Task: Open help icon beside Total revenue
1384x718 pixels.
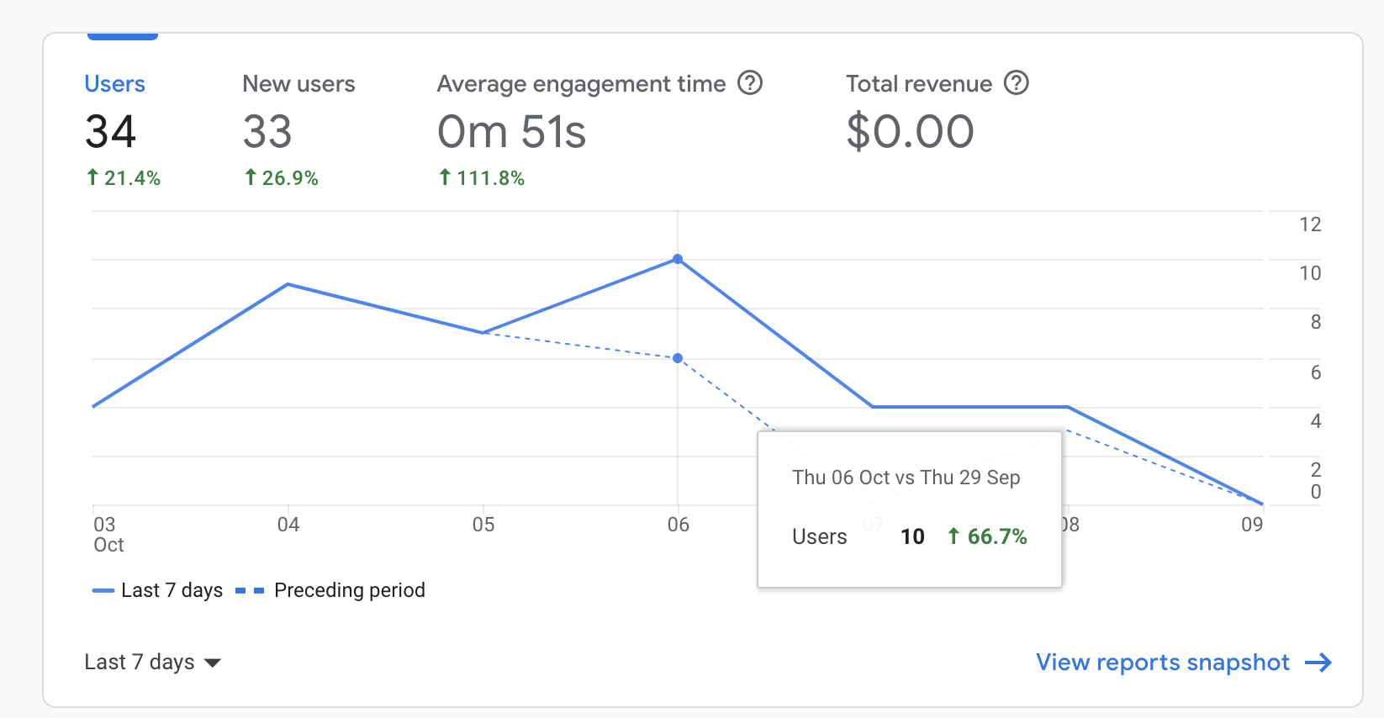Action: point(1017,83)
